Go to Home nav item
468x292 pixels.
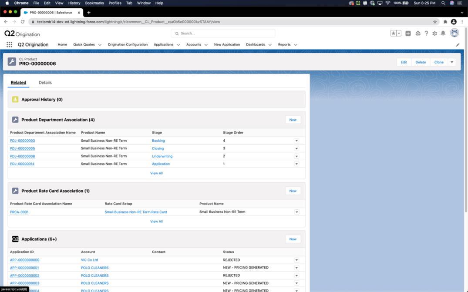(62, 44)
